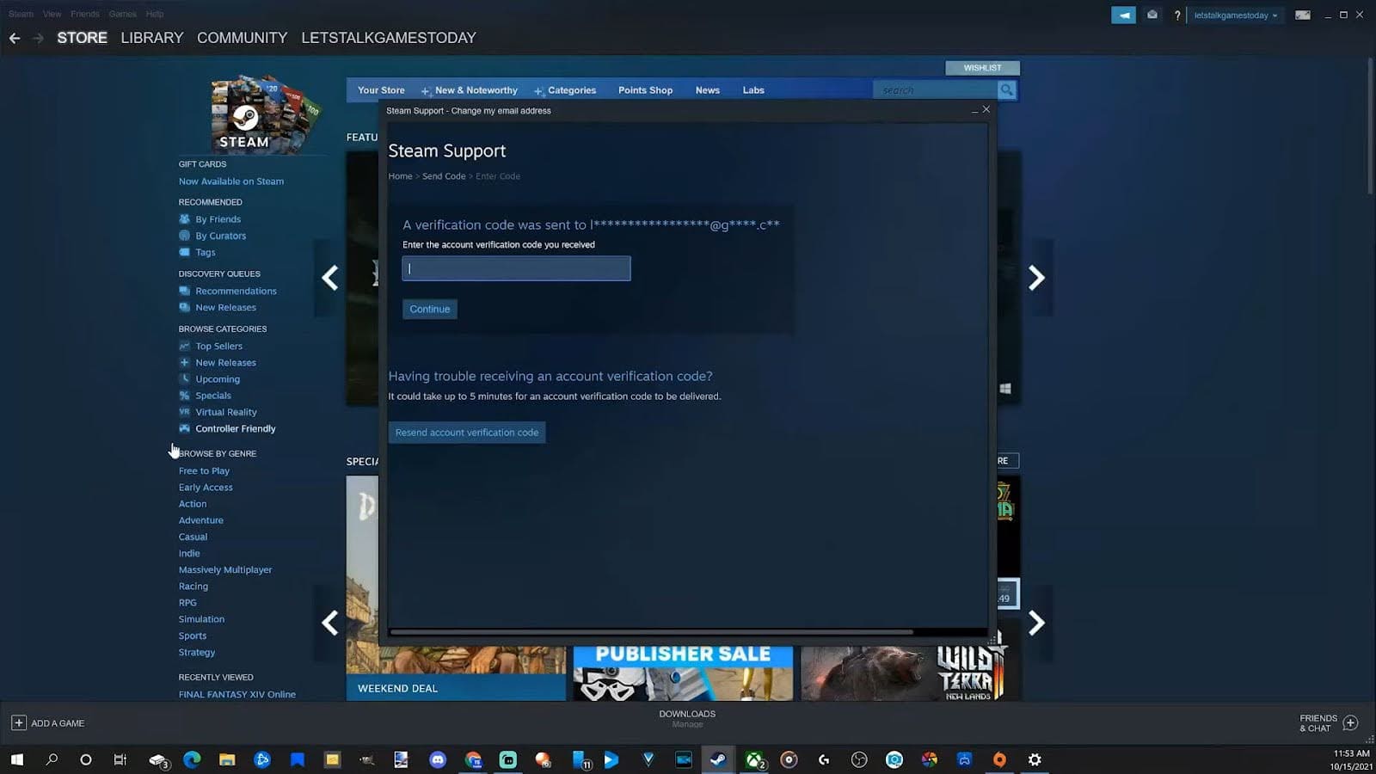Open the PUBLISHER SALE banner
This screenshot has width=1376, height=774.
click(x=684, y=673)
